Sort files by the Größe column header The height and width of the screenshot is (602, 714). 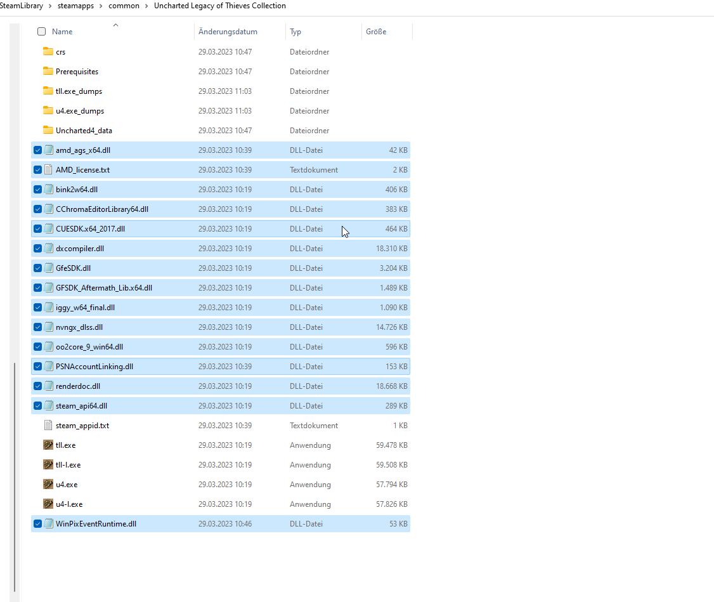click(x=375, y=31)
